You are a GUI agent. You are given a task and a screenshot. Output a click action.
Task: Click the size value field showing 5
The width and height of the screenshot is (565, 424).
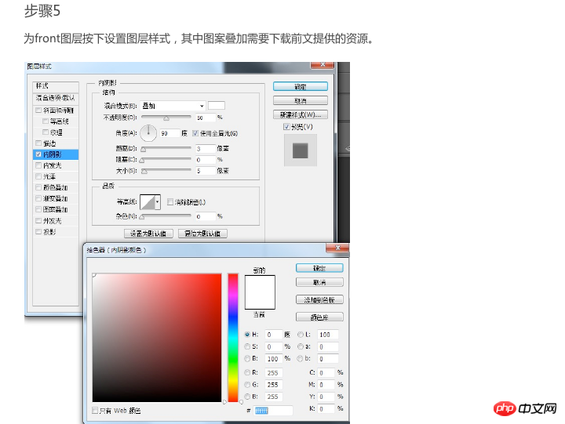[206, 171]
